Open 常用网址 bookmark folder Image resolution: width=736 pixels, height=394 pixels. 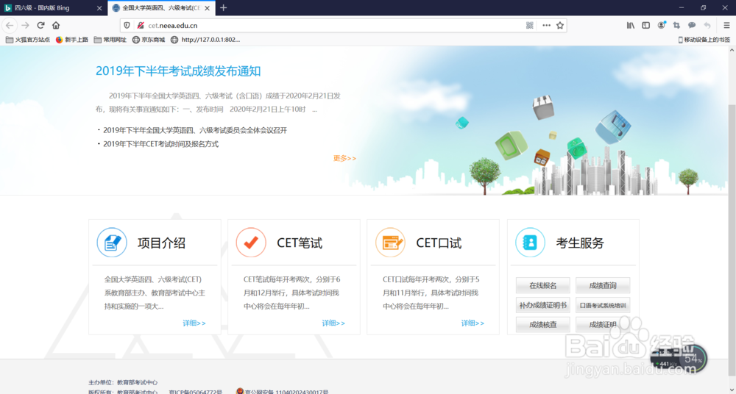(110, 40)
